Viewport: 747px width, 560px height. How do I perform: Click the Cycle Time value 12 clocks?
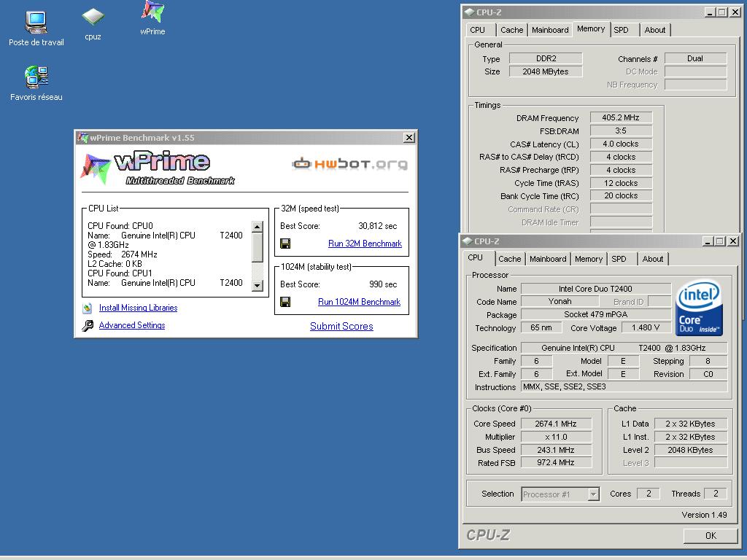point(621,183)
